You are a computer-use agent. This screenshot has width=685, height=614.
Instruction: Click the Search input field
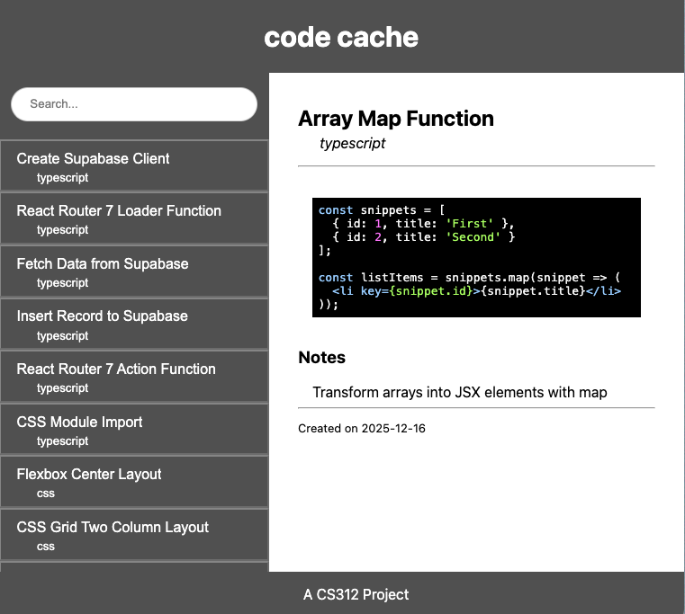click(133, 104)
